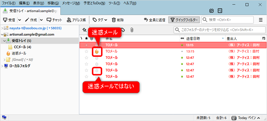Viewport: 267px width, 121px height.
Task: Select CCメール (4) folder
Action: pyautogui.click(x=22, y=47)
